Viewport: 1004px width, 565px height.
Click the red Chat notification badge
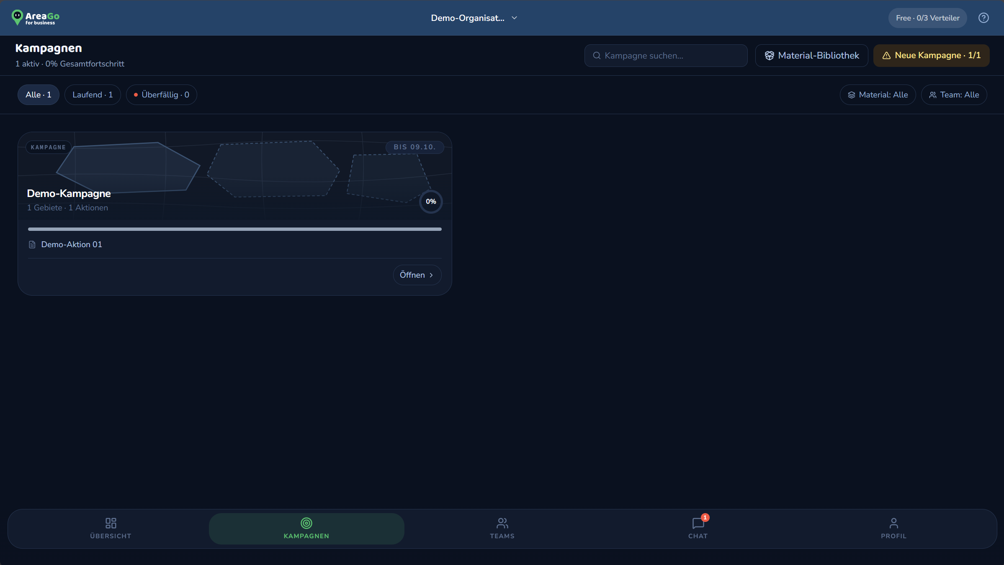coord(705,518)
